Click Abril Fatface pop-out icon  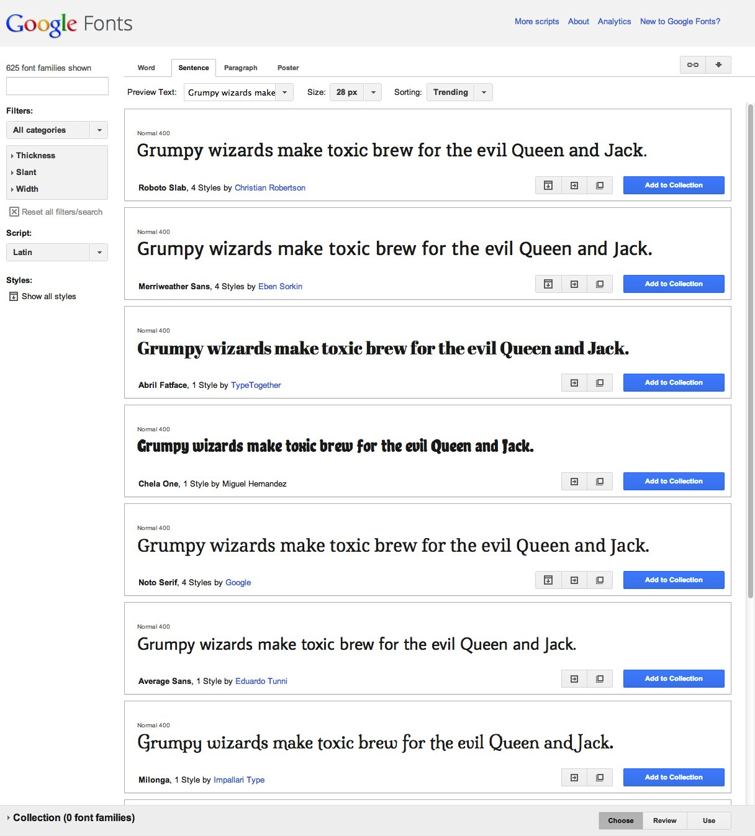click(600, 382)
